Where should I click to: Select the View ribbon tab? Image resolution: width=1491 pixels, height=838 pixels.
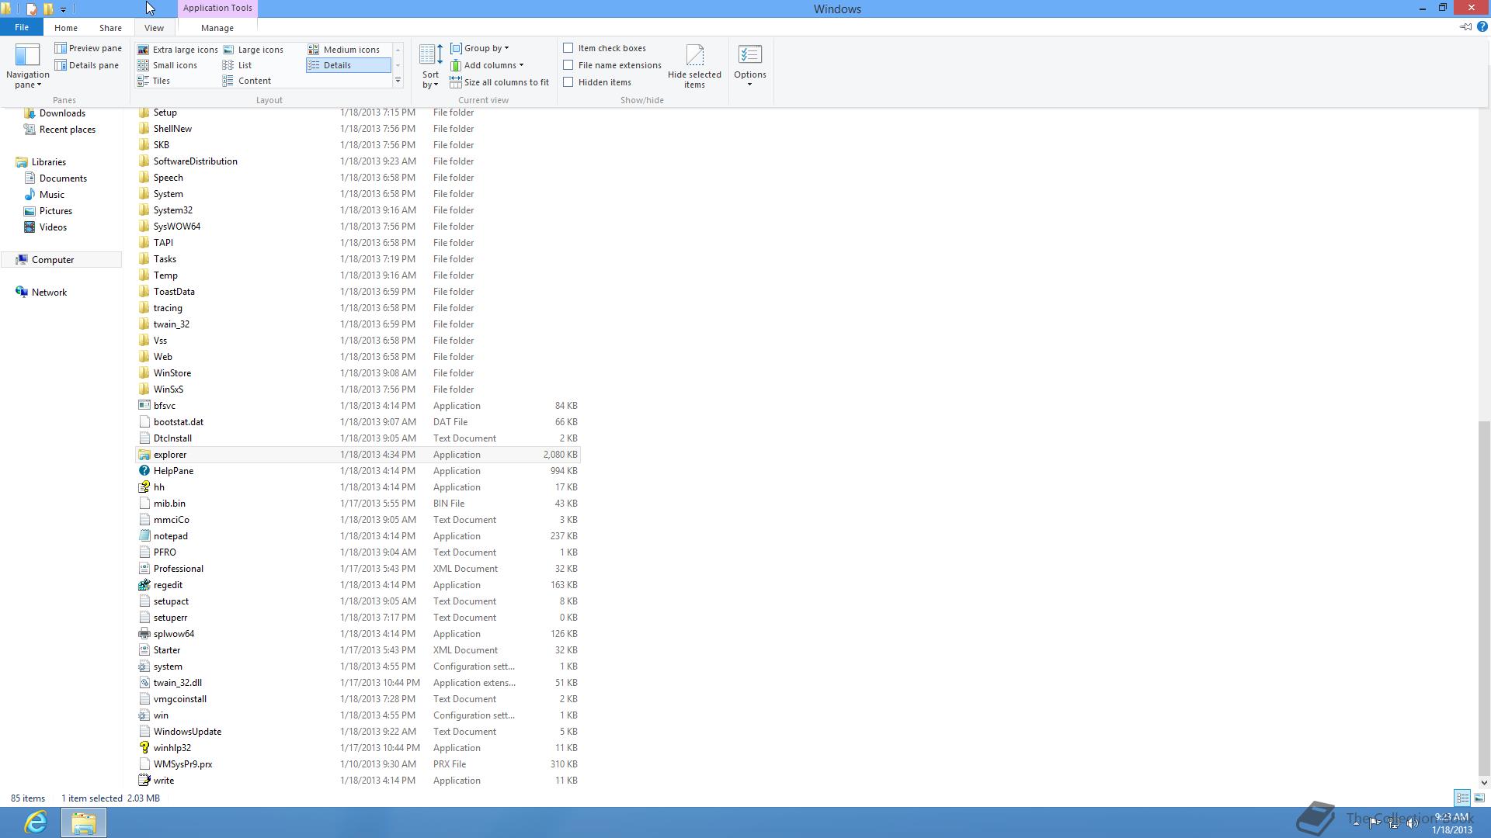click(154, 28)
